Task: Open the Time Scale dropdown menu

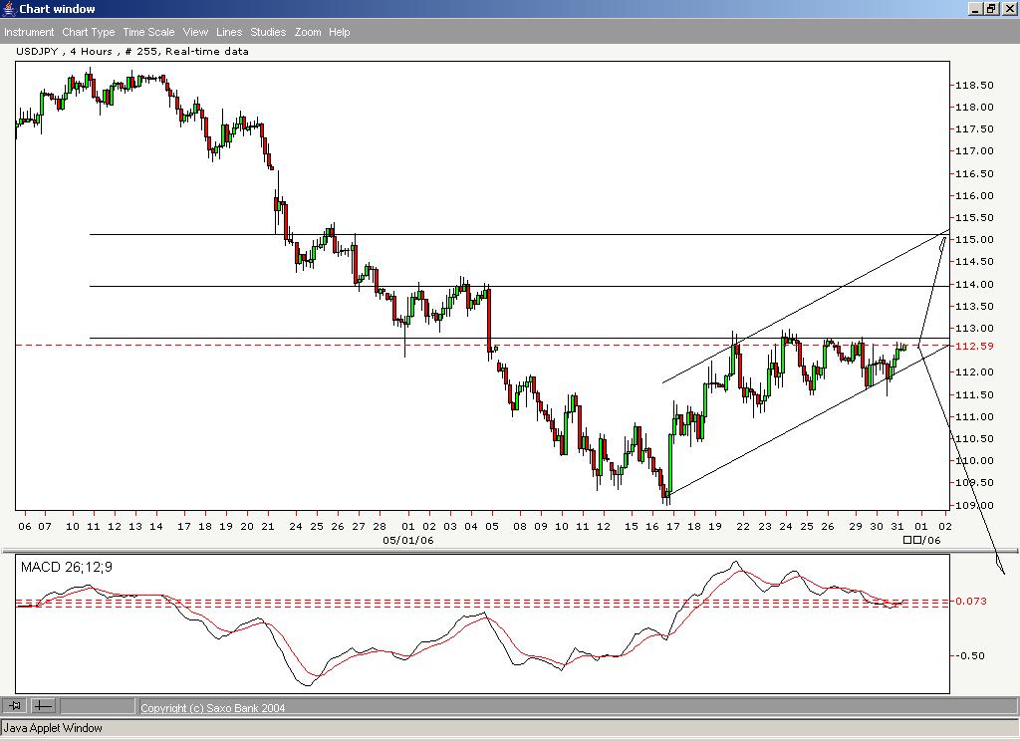Action: coord(147,31)
